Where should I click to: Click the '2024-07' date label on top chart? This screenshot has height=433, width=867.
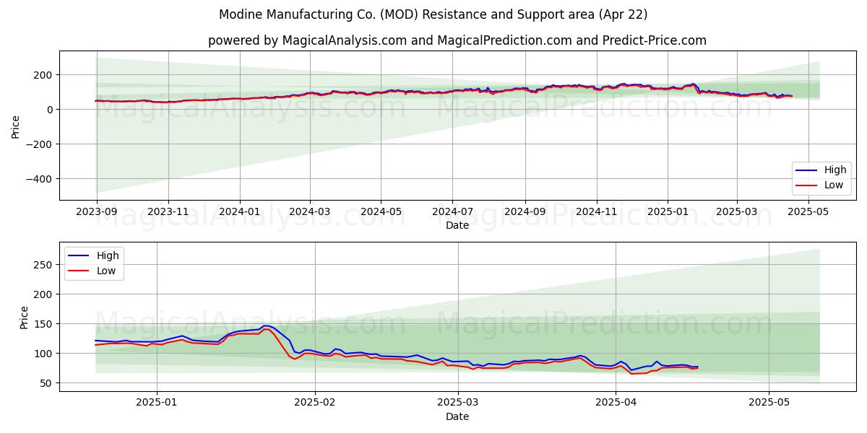[x=452, y=213]
